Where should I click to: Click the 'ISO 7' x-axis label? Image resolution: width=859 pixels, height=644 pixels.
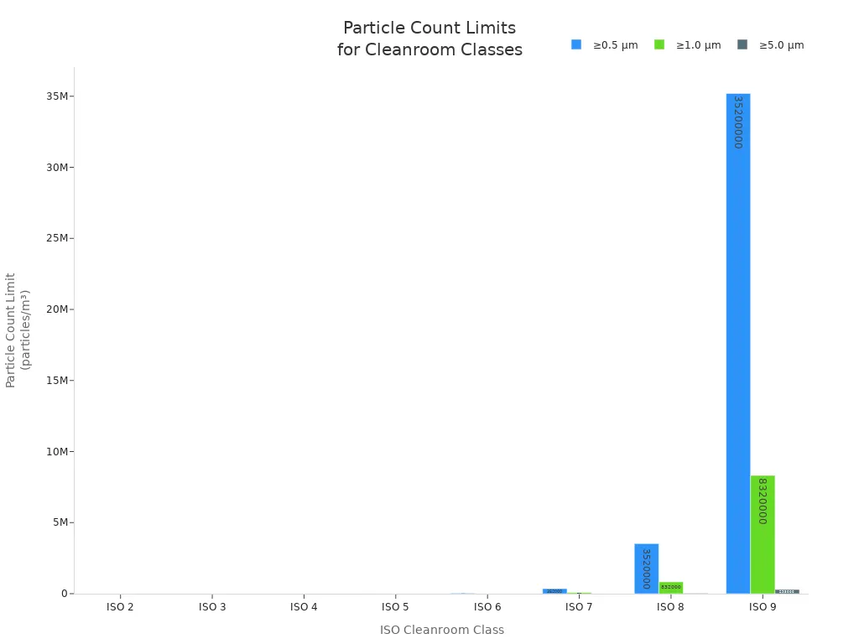click(579, 607)
